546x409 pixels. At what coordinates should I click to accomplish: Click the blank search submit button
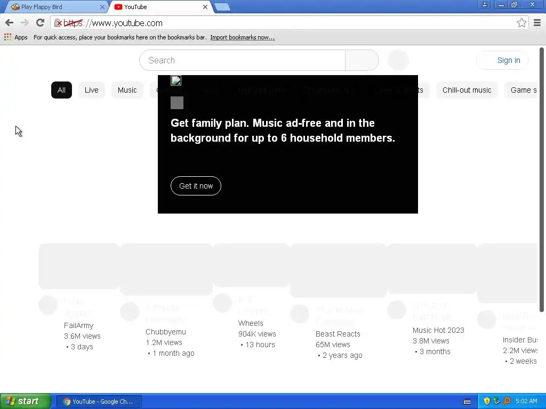(x=362, y=60)
